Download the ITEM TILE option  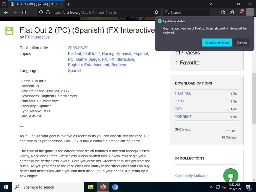pyautogui.click(x=183, y=93)
